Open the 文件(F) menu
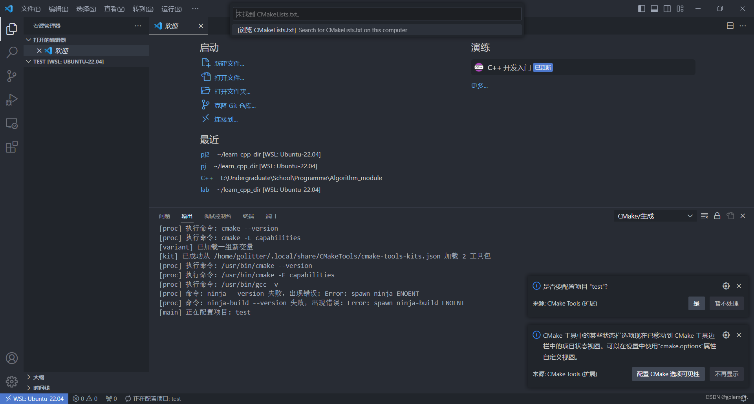The height and width of the screenshot is (404, 754). 31,9
